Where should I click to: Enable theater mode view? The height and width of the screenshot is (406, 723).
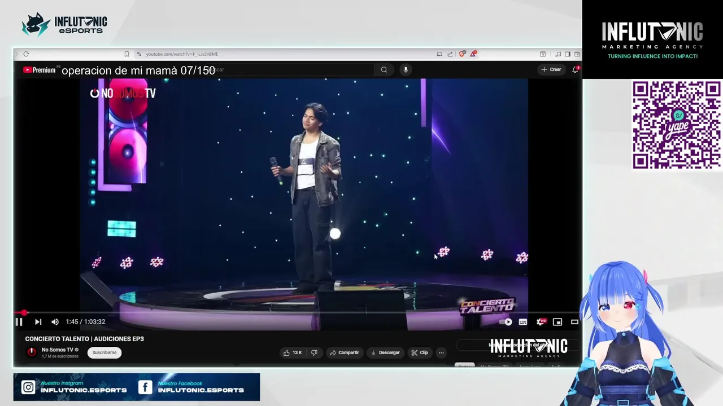[x=574, y=322]
